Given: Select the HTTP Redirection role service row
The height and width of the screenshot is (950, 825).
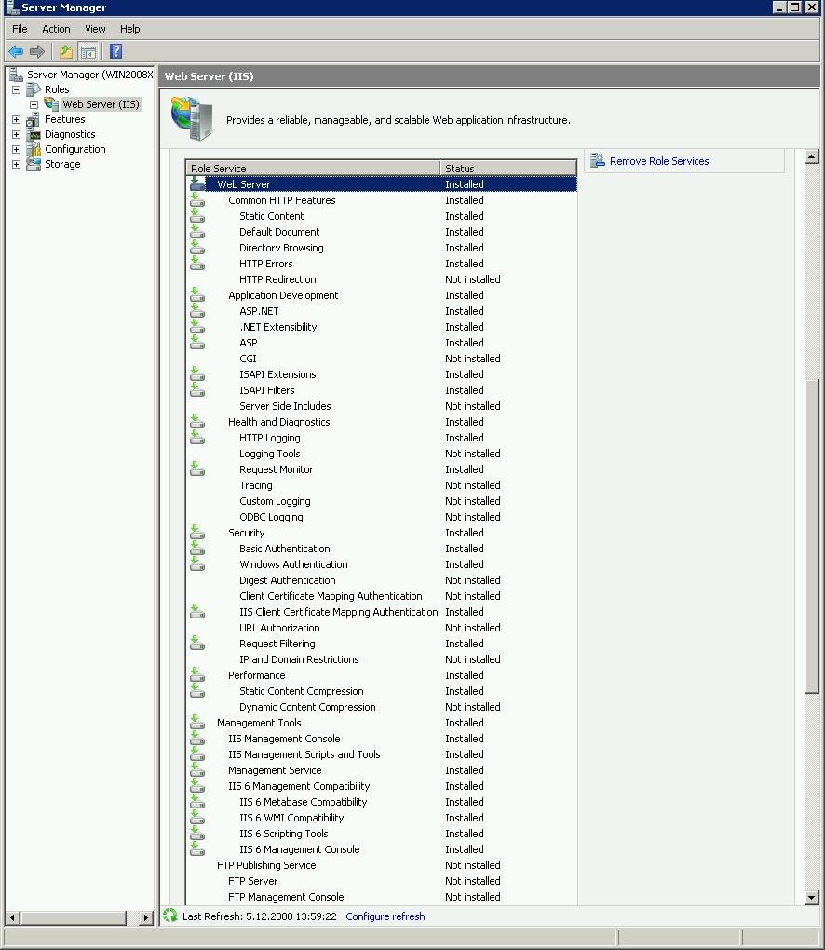Looking at the screenshot, I should pos(382,279).
